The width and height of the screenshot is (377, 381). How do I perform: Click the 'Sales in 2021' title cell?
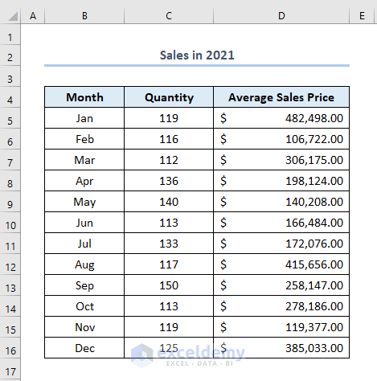(197, 55)
